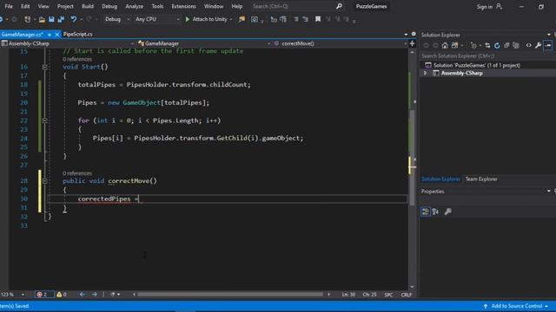Click Sign in

[485, 7]
